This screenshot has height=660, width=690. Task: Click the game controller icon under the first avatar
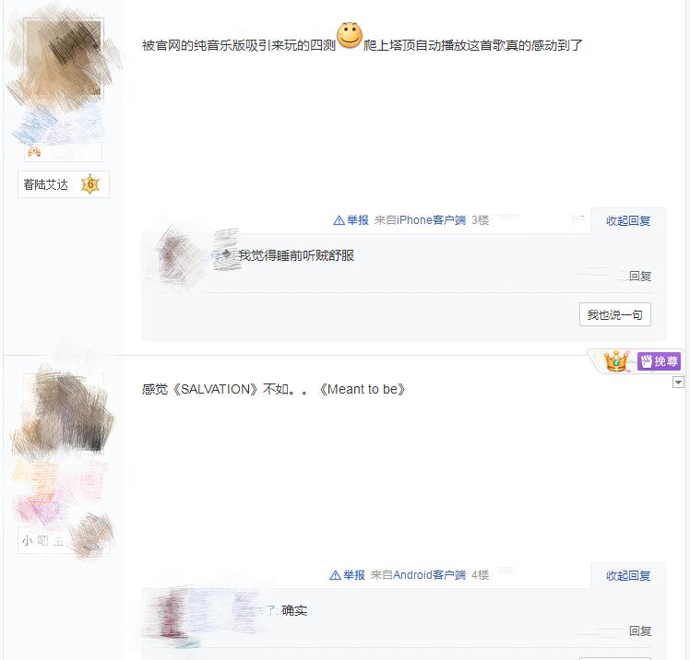click(34, 152)
